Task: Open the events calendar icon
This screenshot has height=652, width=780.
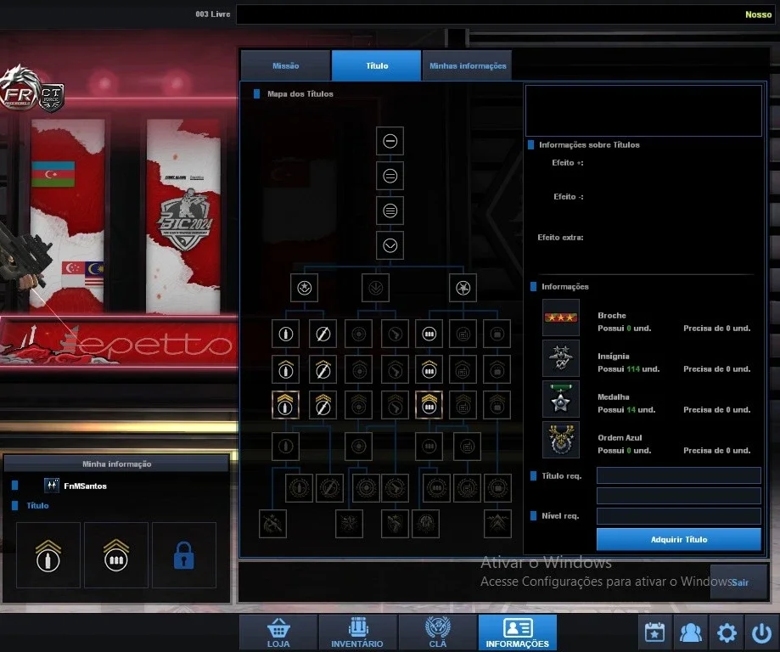Action: pyautogui.click(x=654, y=632)
